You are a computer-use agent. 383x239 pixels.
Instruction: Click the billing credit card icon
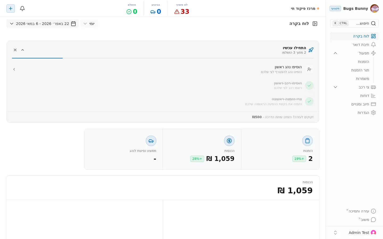point(373,104)
